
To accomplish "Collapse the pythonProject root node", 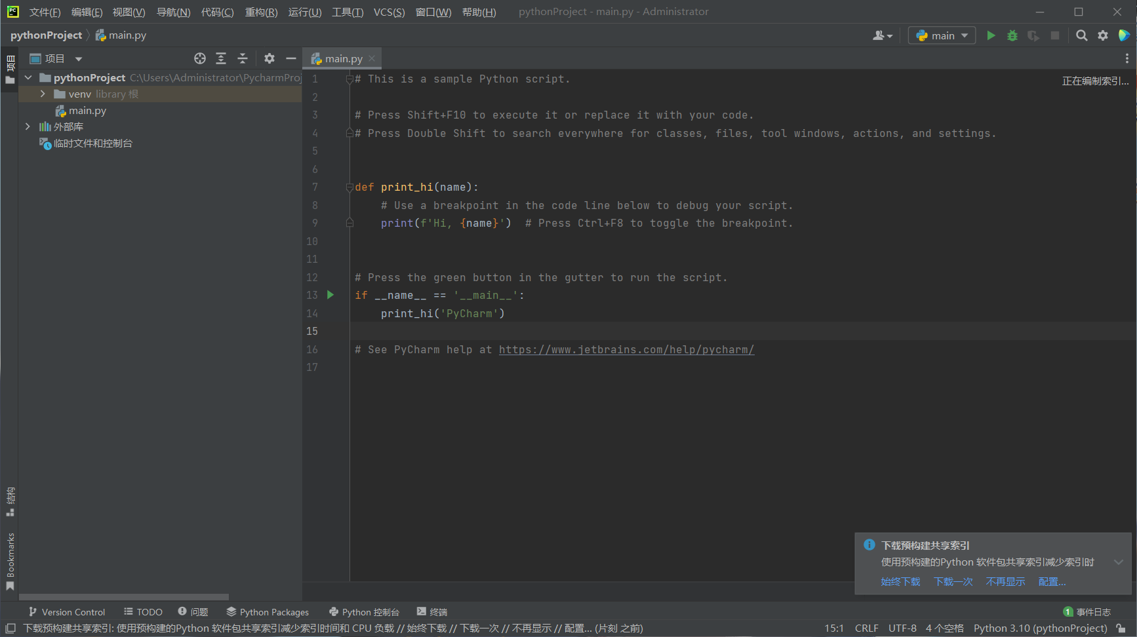I will pos(28,77).
